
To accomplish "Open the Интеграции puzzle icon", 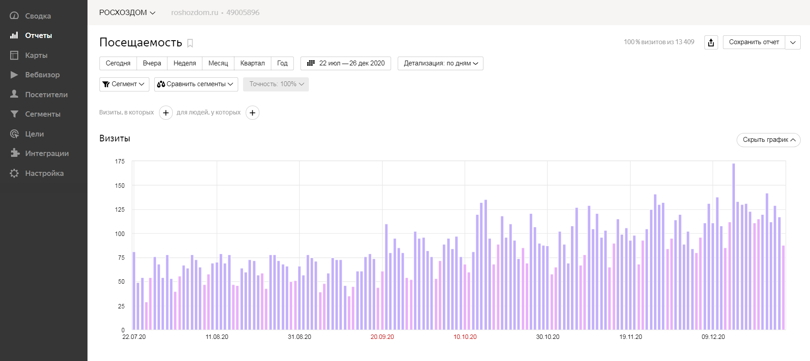I will (x=15, y=153).
